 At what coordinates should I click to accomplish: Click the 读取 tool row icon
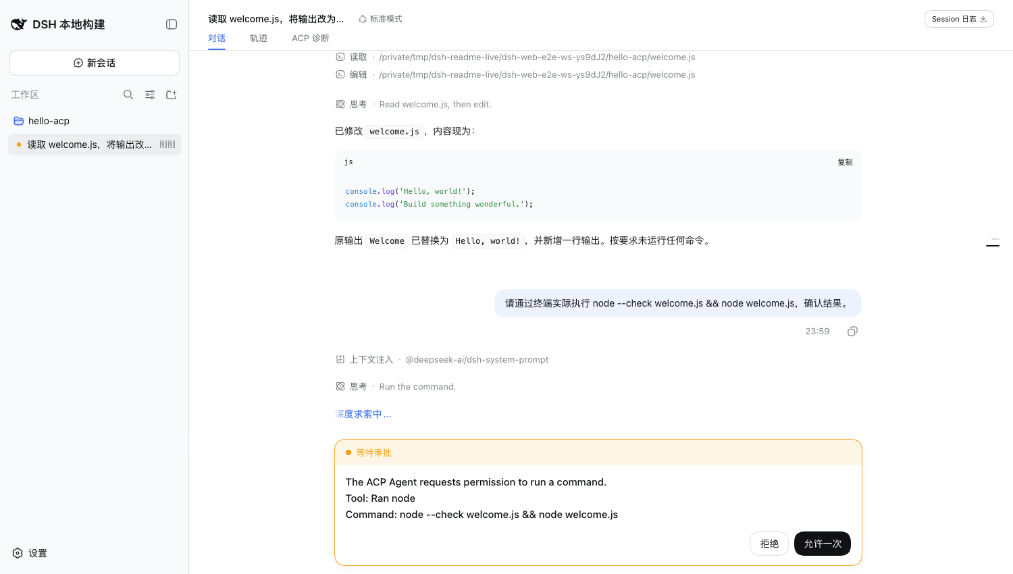click(340, 57)
